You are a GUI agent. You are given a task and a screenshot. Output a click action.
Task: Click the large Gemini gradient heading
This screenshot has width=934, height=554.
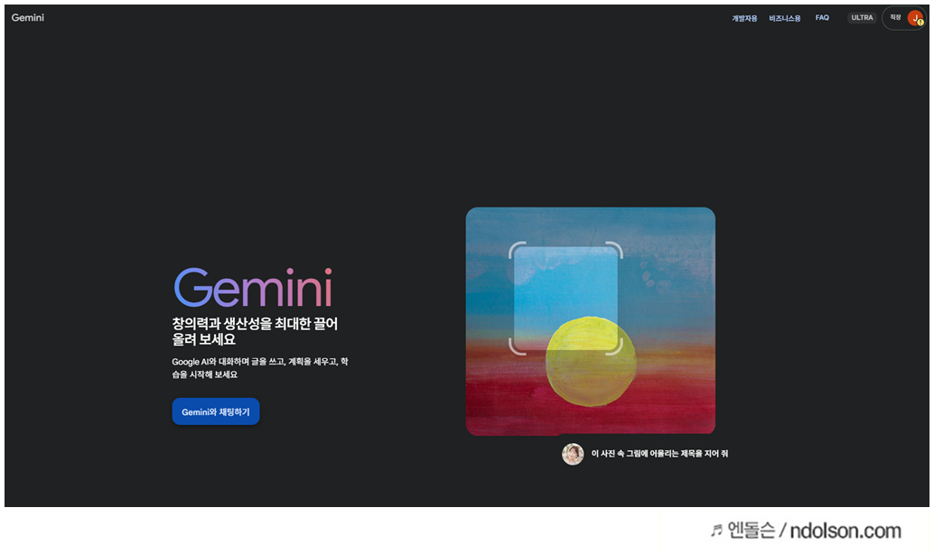coord(253,288)
